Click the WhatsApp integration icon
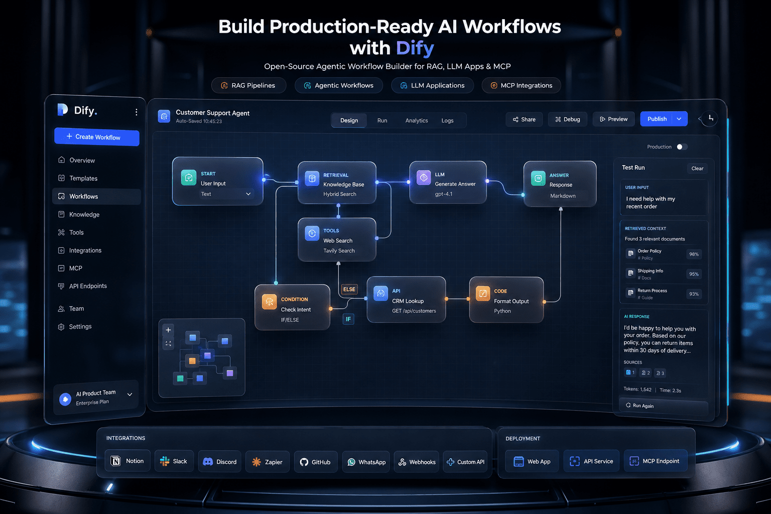 coord(351,462)
